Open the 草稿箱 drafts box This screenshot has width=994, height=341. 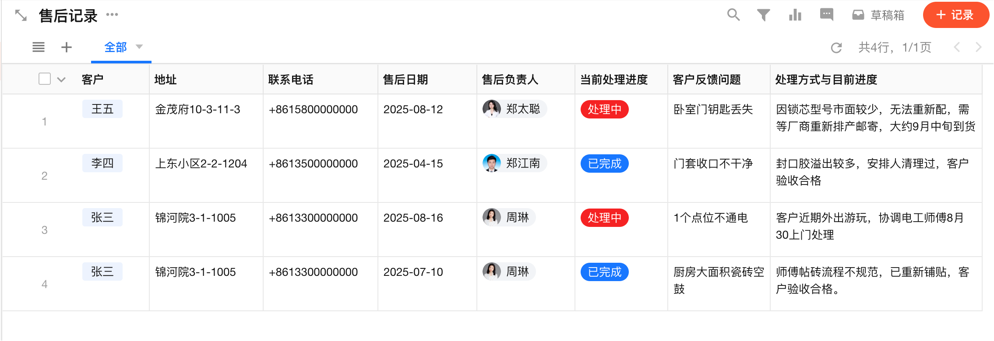[878, 15]
